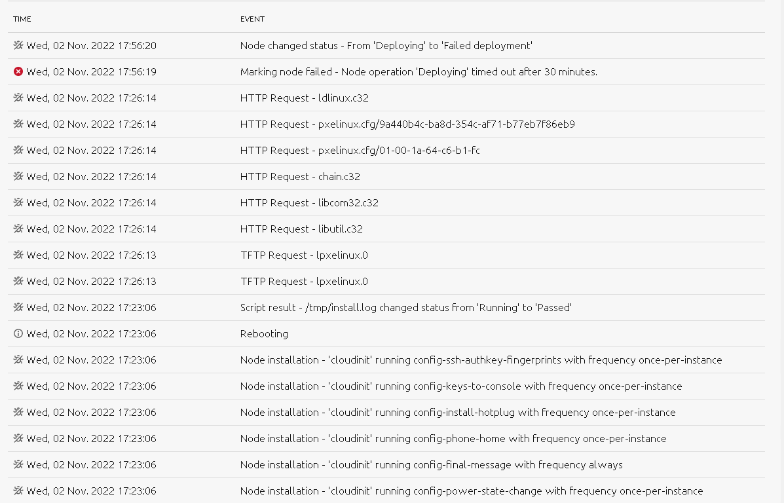Click the debug icon on the config-keys-to-console row
This screenshot has width=784, height=503.
pyautogui.click(x=18, y=386)
